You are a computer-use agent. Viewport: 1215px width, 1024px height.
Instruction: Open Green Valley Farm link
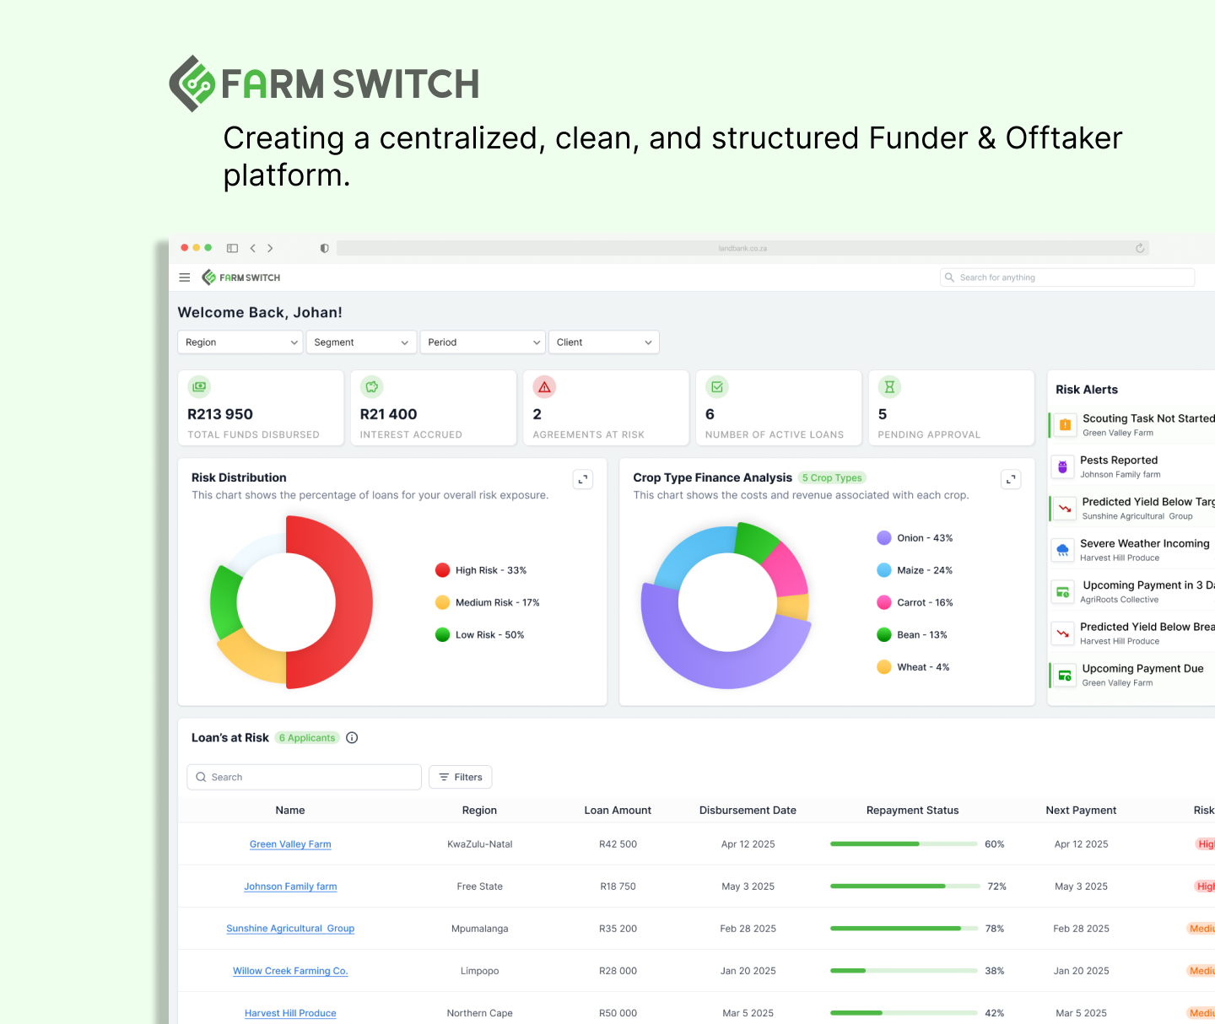290,844
